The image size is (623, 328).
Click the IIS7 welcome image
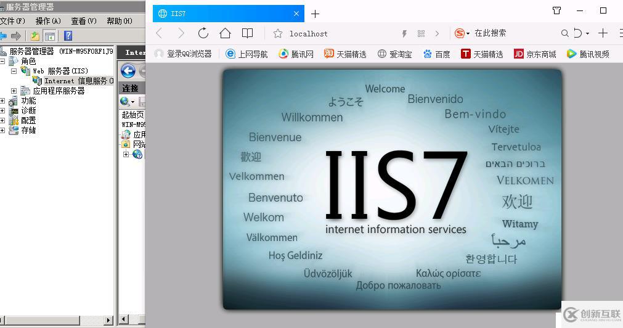[x=392, y=190]
